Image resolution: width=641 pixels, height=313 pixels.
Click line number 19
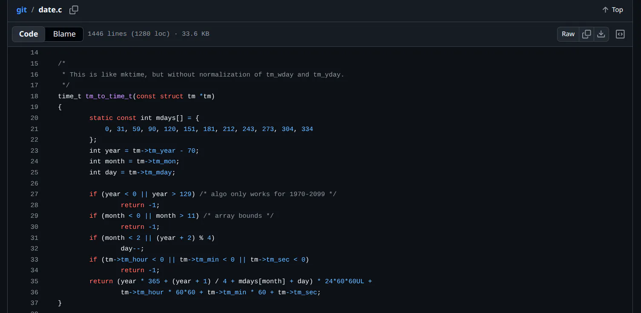[x=34, y=107]
